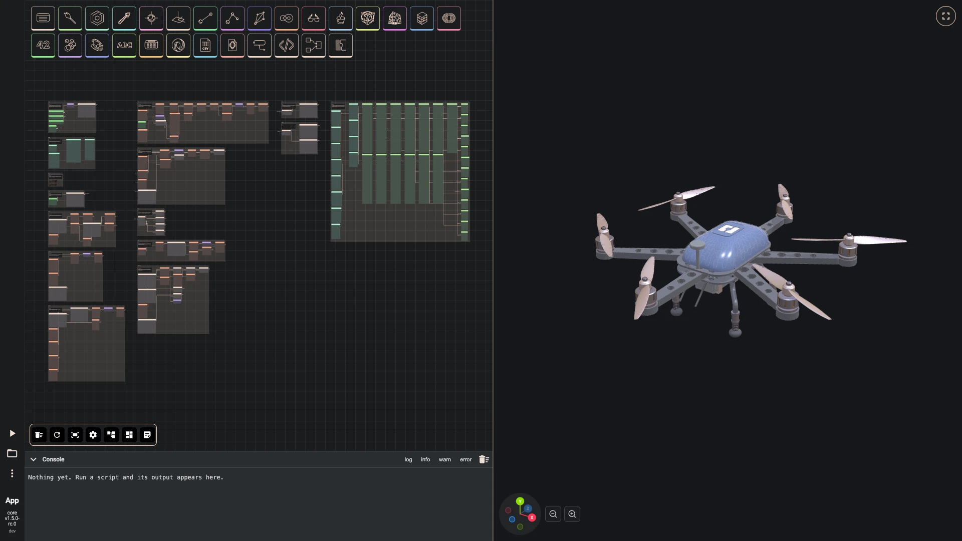Select the steaming pot icon
This screenshot has width=962, height=541.
click(341, 19)
